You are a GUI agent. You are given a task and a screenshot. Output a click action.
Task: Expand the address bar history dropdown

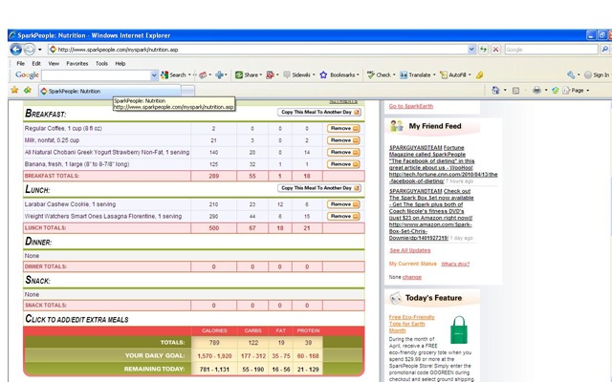tap(471, 50)
